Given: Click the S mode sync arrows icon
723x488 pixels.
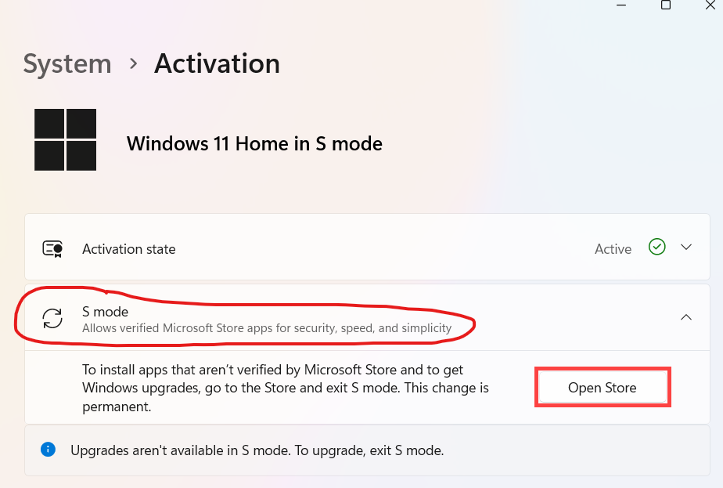Looking at the screenshot, I should [x=52, y=318].
